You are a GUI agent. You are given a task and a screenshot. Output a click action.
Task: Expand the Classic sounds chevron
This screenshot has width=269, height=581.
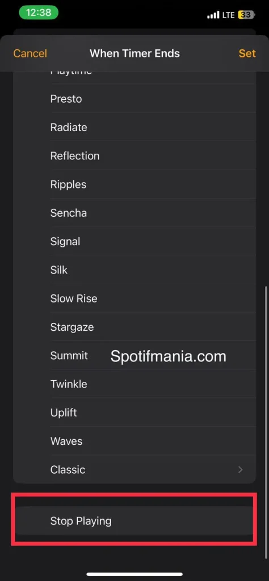pyautogui.click(x=241, y=470)
